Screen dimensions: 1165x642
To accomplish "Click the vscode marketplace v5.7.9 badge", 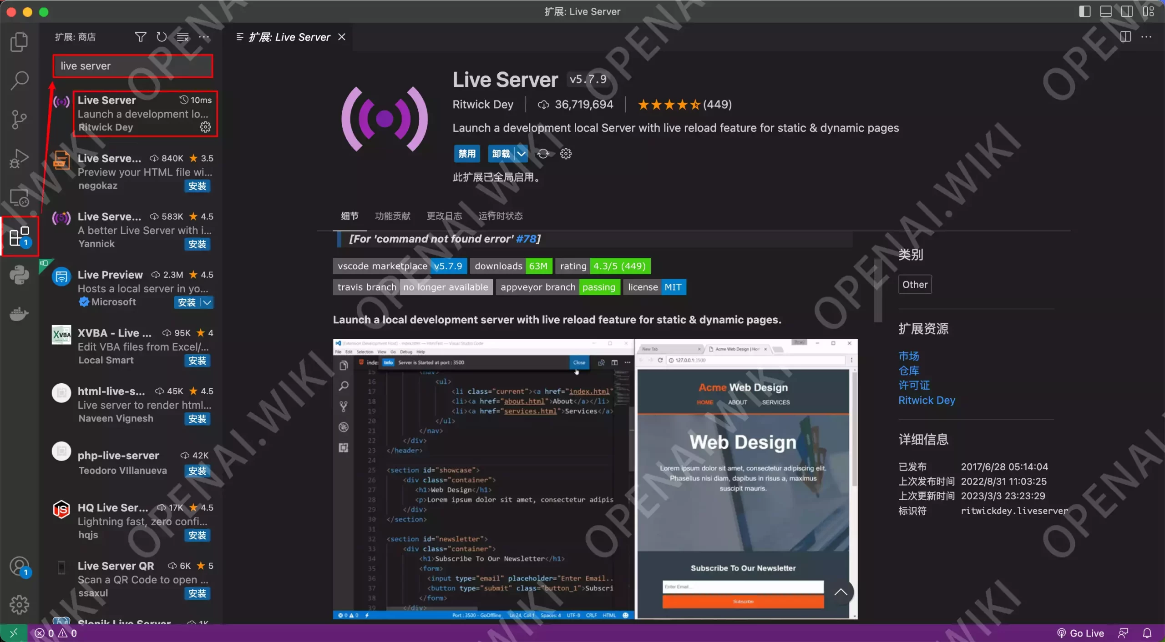I will (x=400, y=266).
